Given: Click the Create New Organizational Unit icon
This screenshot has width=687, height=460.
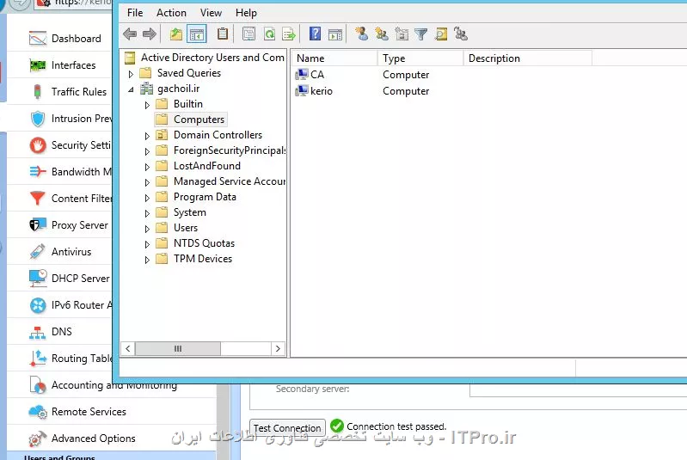Looking at the screenshot, I should [x=402, y=34].
